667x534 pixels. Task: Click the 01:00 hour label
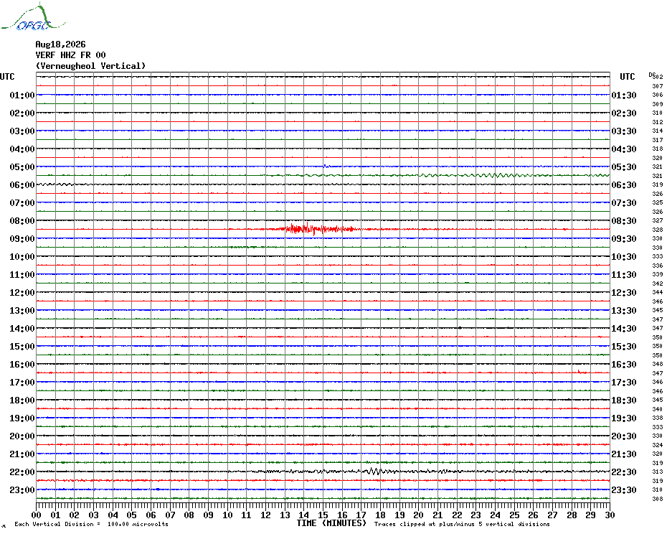22,95
